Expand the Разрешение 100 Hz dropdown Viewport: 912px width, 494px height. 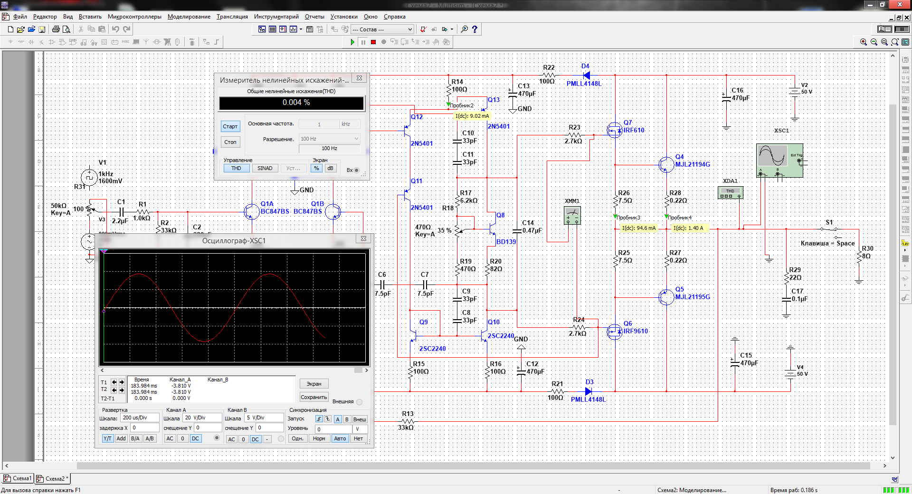[356, 139]
